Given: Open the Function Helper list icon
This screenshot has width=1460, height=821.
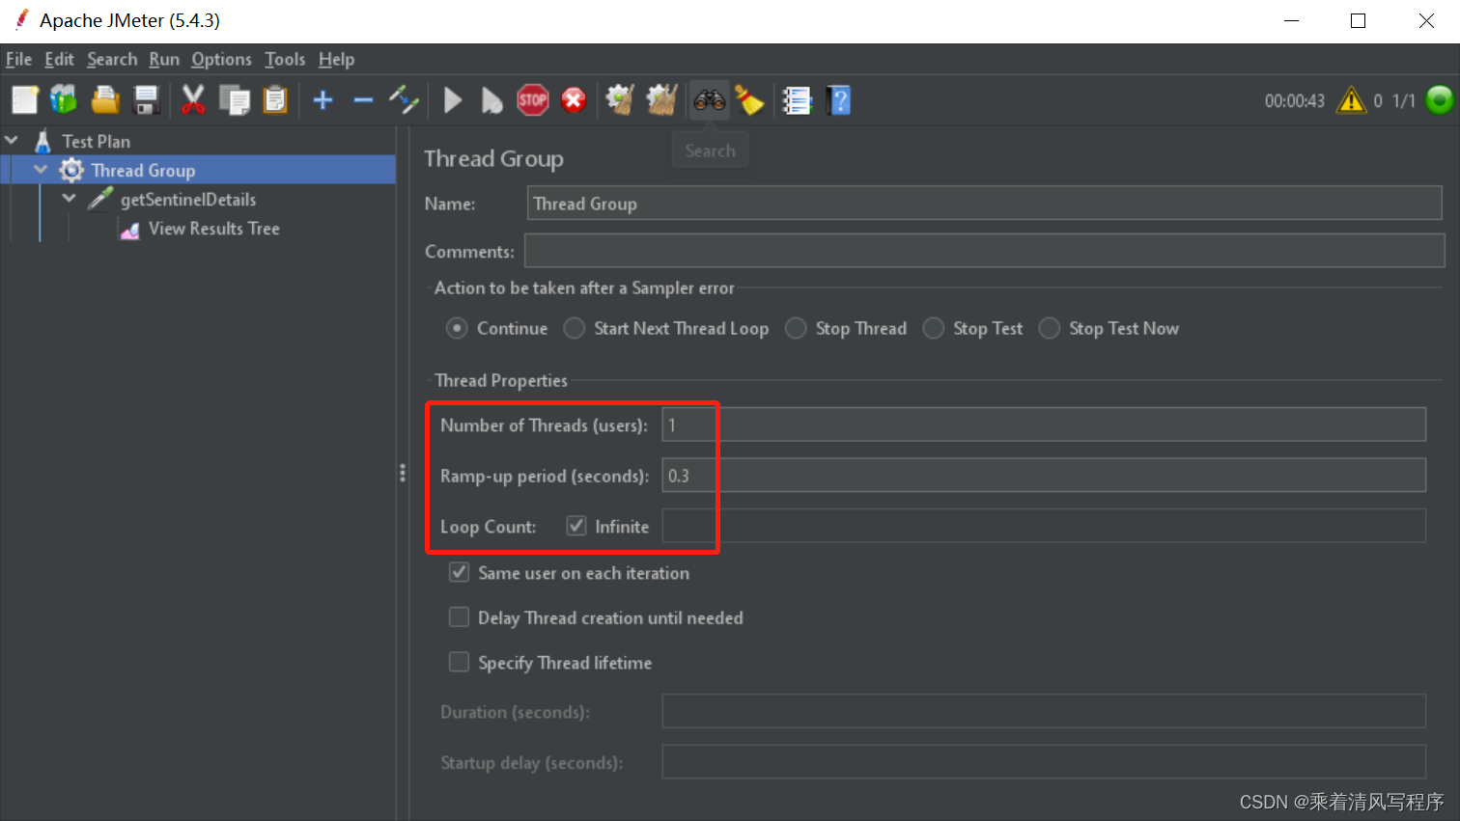Looking at the screenshot, I should (797, 100).
